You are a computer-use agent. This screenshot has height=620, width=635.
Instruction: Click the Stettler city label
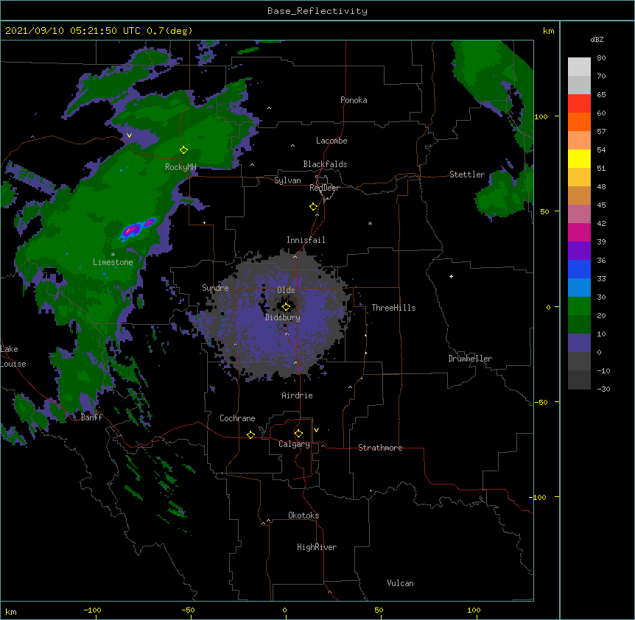coord(467,175)
